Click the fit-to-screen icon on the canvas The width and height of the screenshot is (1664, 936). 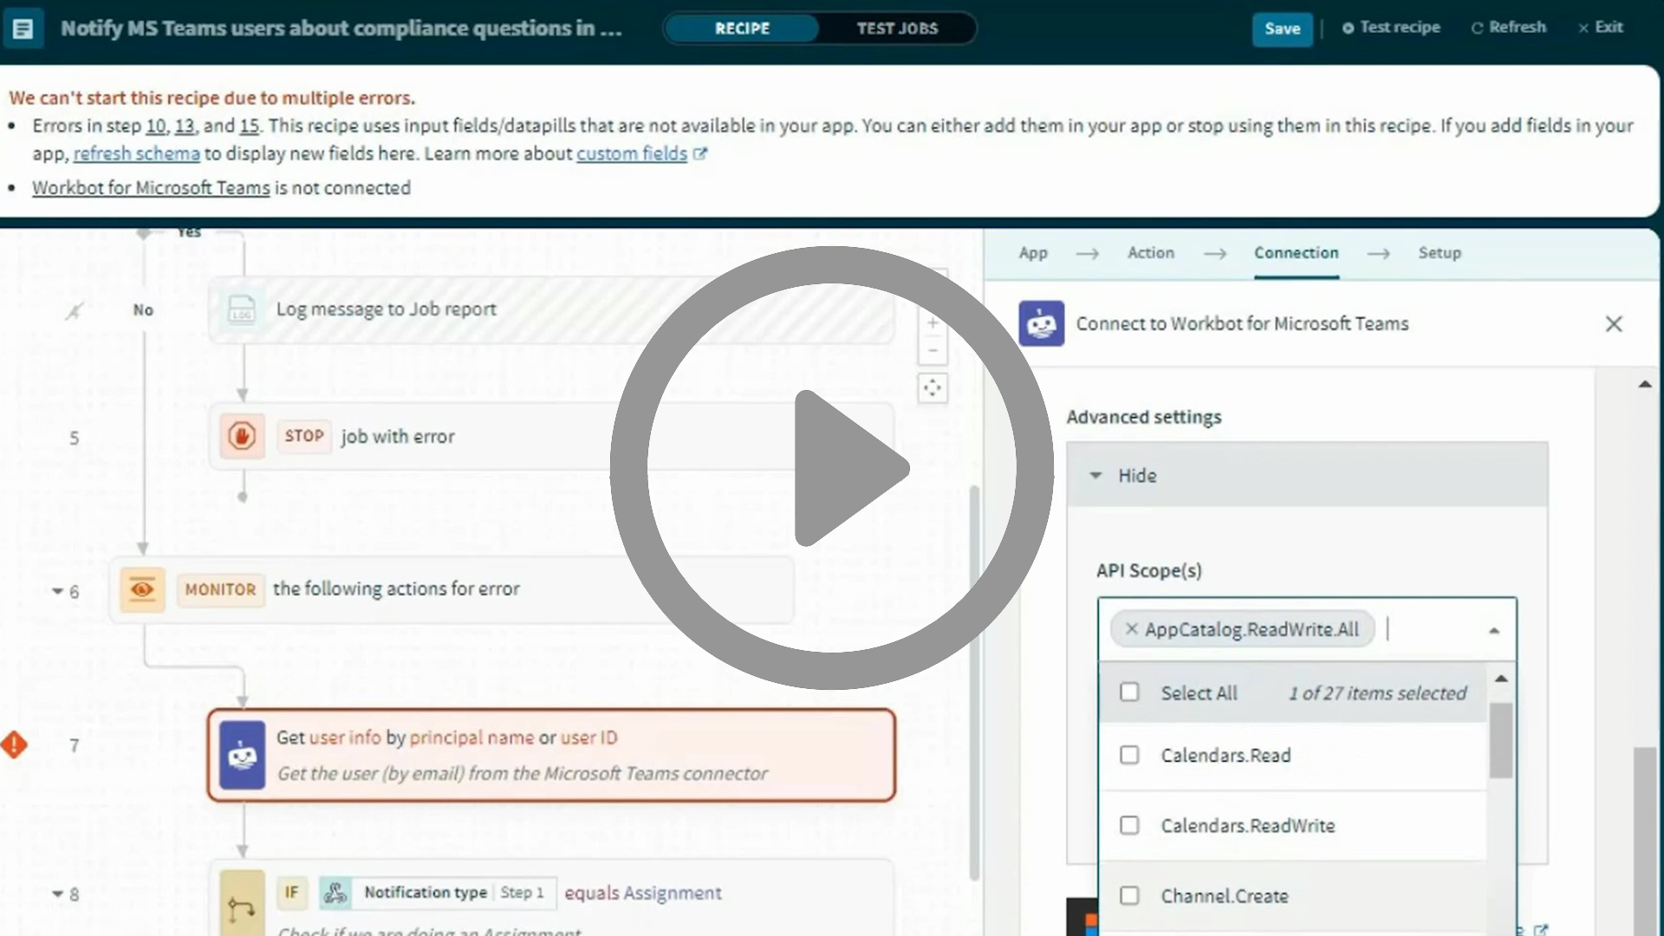pyautogui.click(x=933, y=389)
